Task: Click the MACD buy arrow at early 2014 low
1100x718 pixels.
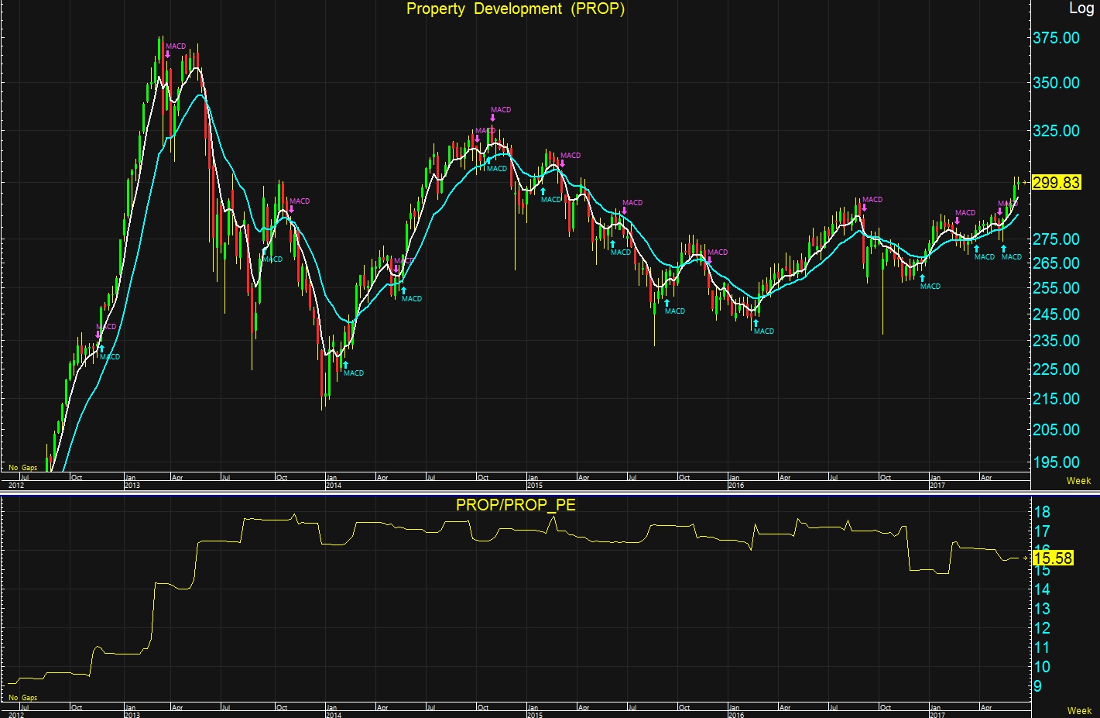Action: [345, 365]
